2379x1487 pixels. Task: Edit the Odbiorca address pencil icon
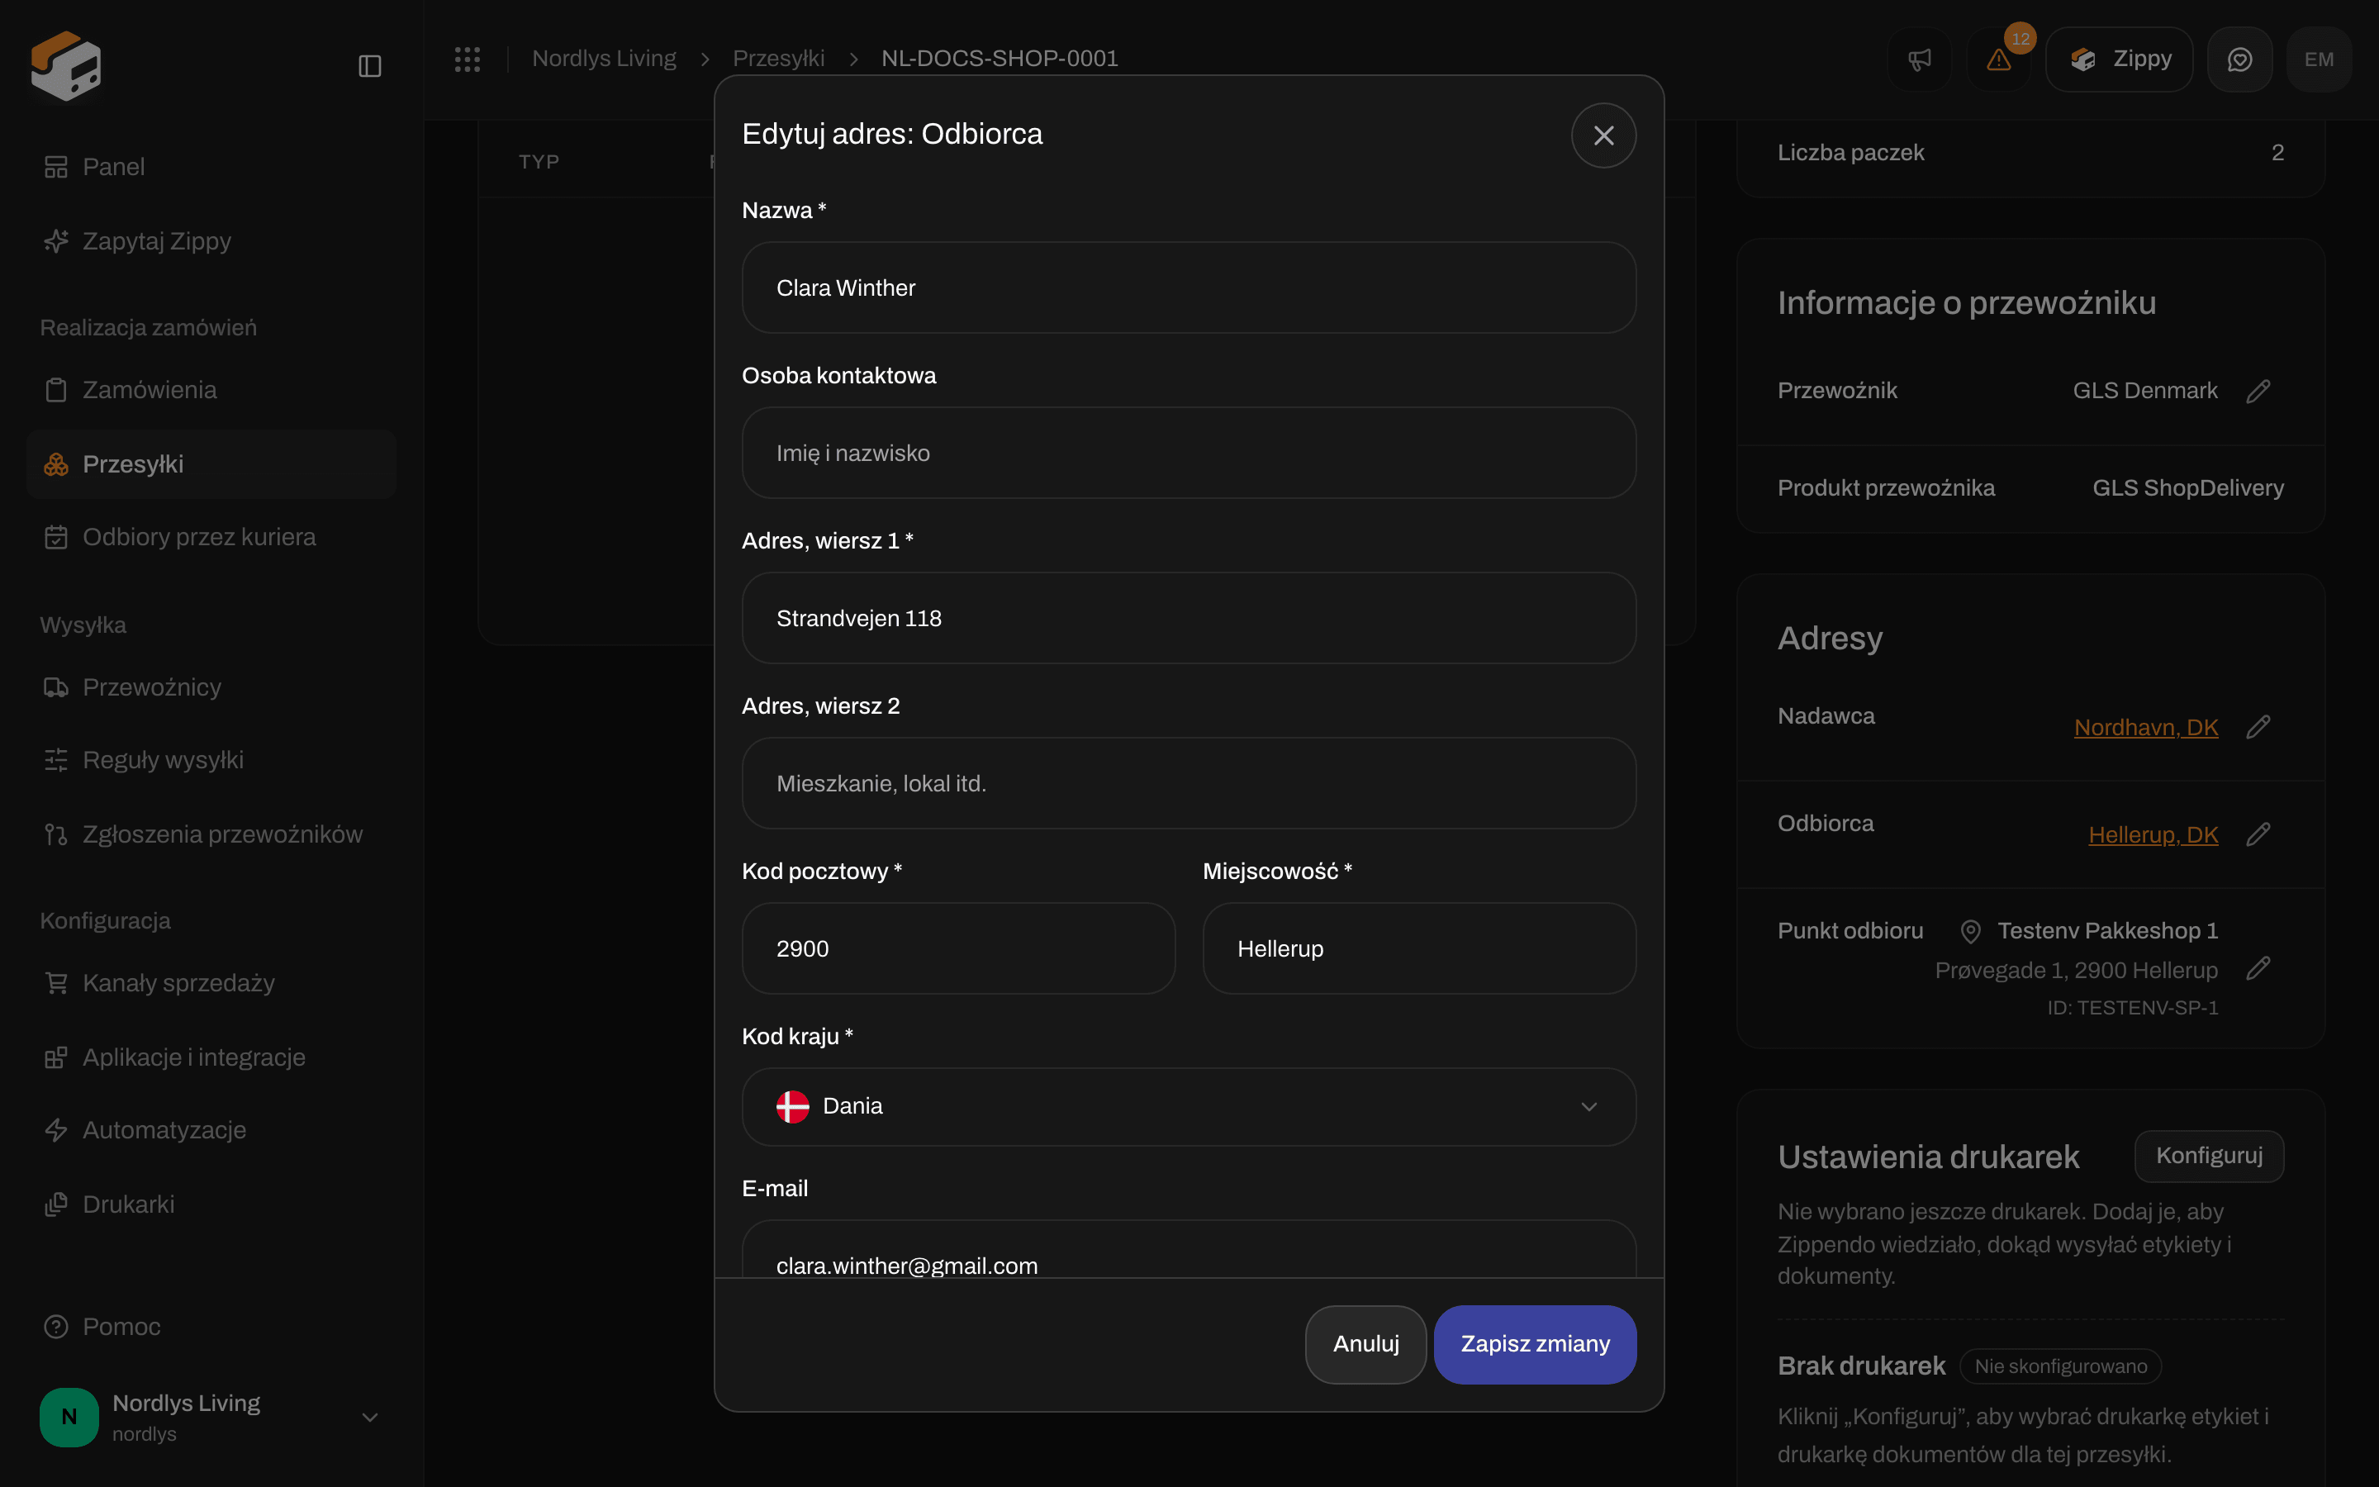[2258, 834]
